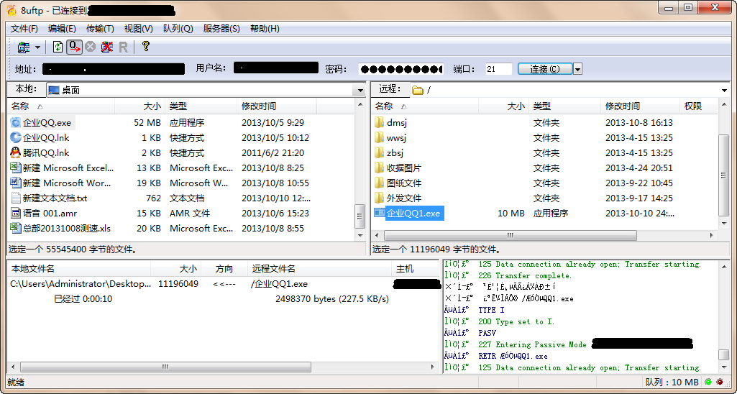The image size is (737, 394).
Task: Open the 传输(T) menu
Action: tap(100, 29)
